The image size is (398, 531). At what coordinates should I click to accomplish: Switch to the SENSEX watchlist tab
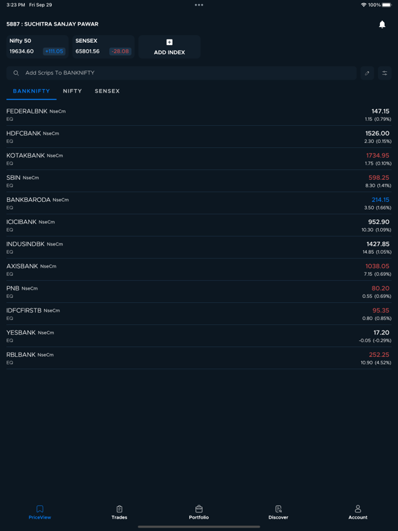(107, 91)
